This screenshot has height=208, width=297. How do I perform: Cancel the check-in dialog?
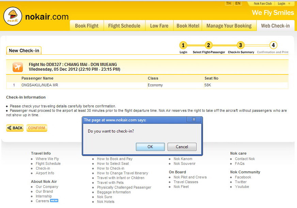point(182,147)
